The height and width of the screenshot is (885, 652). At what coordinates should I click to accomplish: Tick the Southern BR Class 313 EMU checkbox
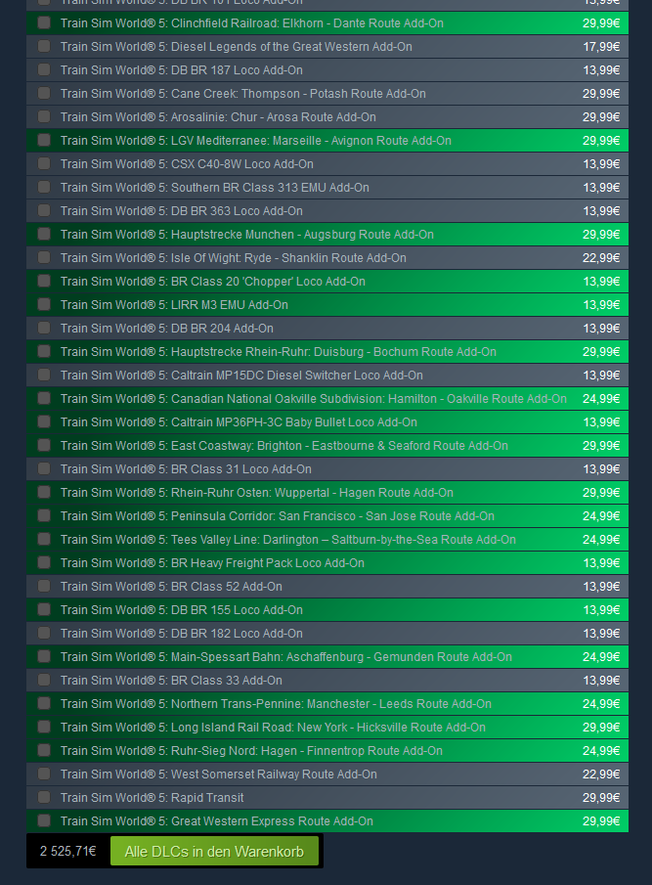click(x=44, y=187)
